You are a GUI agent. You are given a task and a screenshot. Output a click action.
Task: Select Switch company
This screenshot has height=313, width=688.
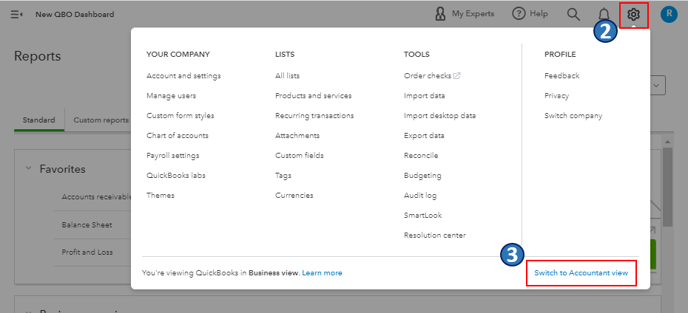tap(573, 116)
